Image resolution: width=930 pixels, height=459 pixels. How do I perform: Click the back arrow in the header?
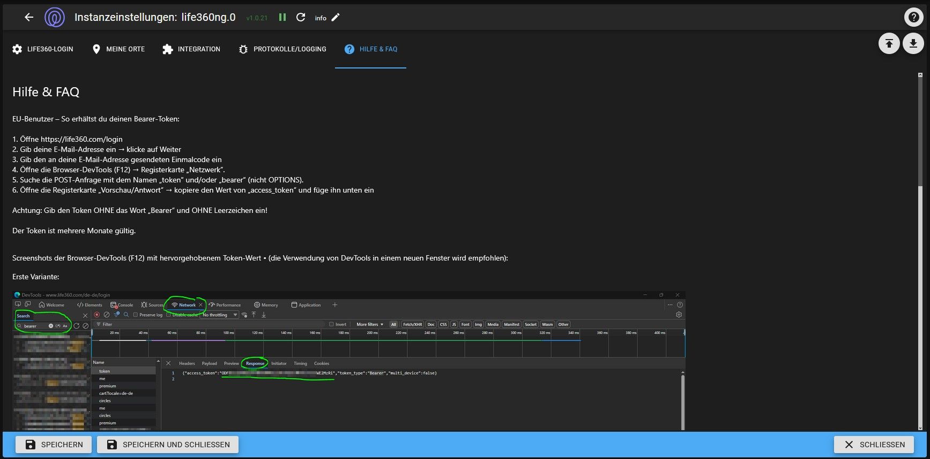29,17
